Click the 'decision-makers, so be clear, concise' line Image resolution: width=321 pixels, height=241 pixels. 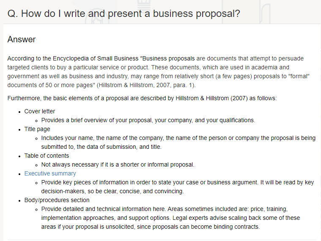[112, 191]
